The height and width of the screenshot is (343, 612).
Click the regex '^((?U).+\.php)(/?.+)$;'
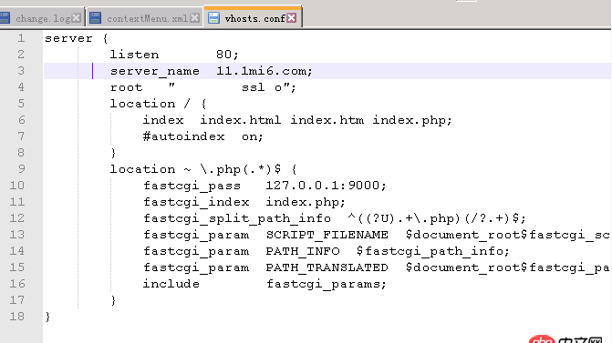point(437,218)
